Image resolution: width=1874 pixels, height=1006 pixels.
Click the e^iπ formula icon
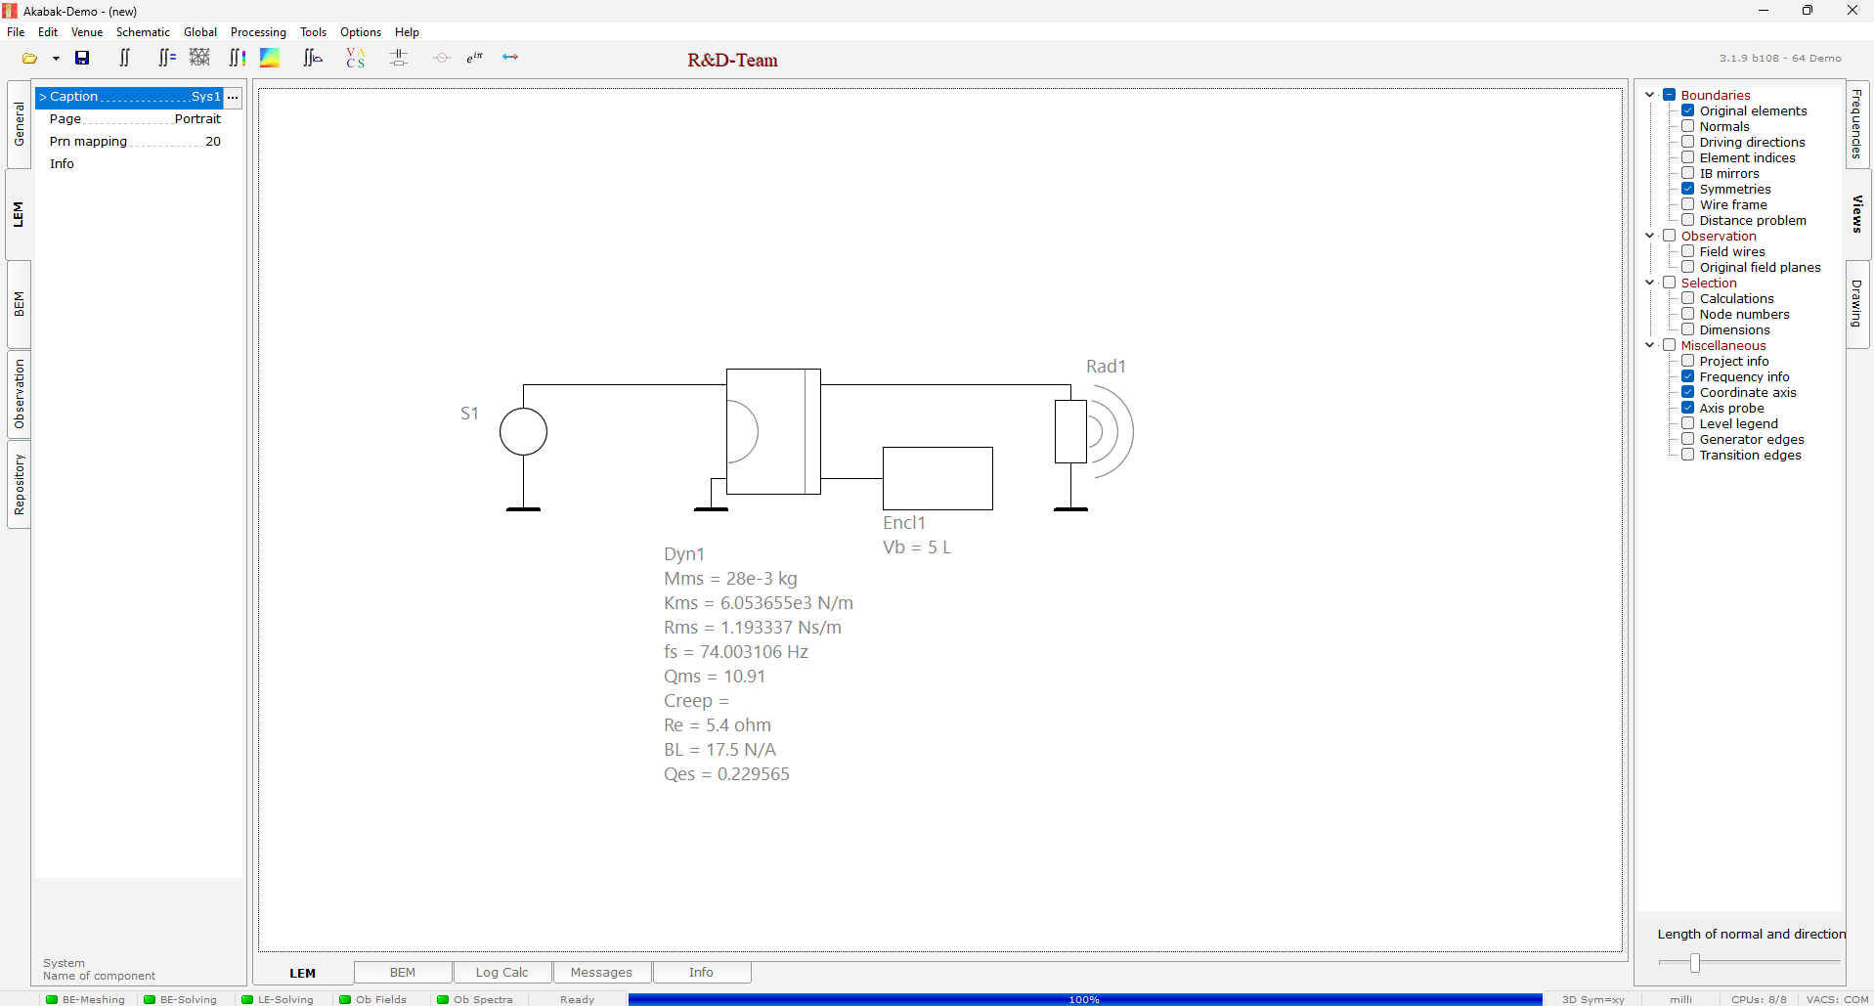pyautogui.click(x=475, y=58)
